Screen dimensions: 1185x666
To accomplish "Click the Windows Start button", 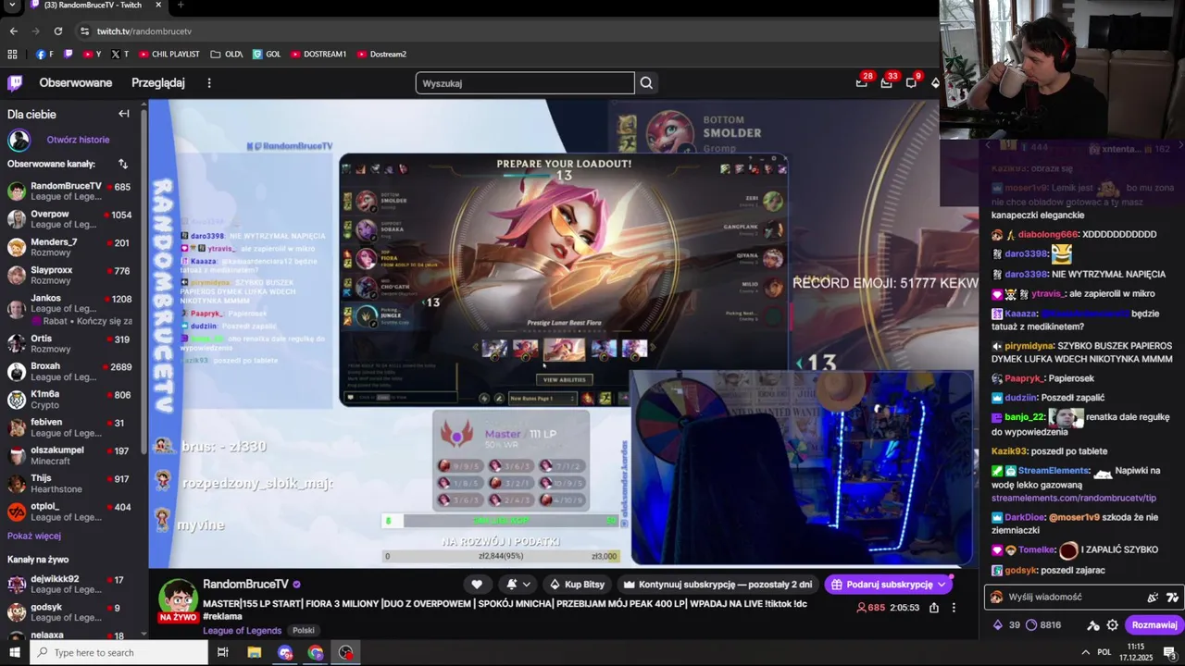I will click(x=15, y=652).
